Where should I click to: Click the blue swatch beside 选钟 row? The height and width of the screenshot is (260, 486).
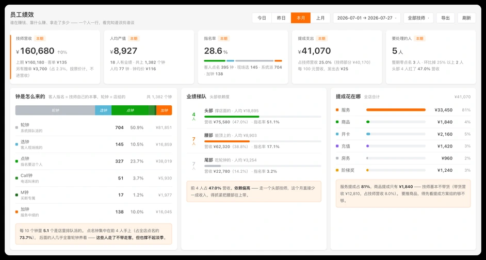(17, 144)
